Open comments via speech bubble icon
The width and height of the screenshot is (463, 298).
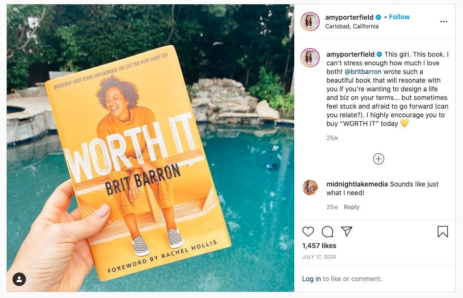[x=327, y=232]
